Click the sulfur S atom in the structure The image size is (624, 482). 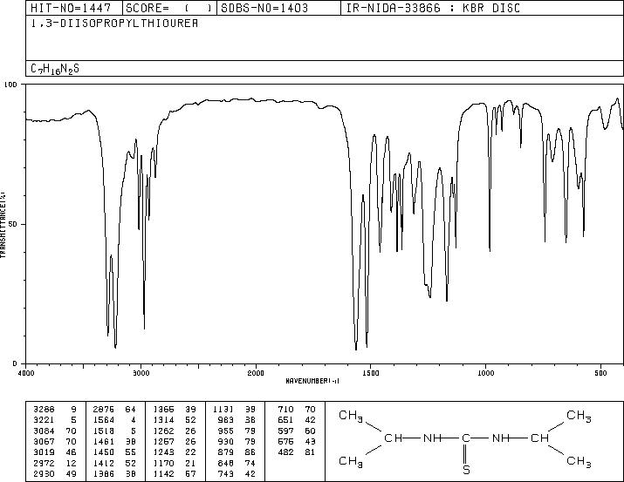466,470
